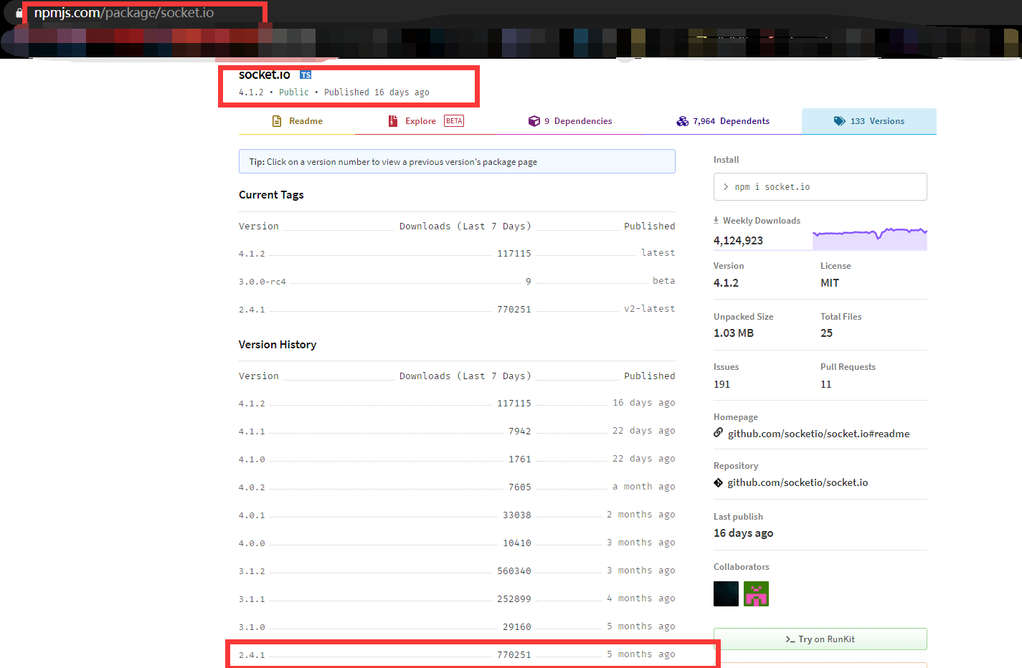Click the weekly downloads arrow icon
The image size is (1022, 668).
click(716, 220)
